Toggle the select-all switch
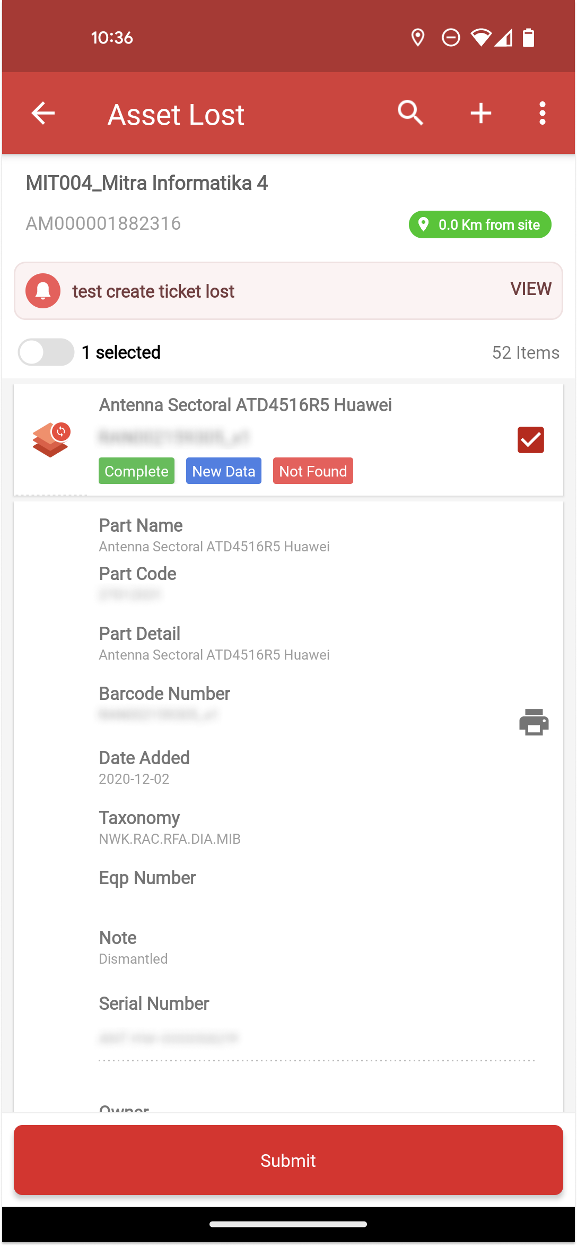The image size is (577, 1246). coord(46,352)
